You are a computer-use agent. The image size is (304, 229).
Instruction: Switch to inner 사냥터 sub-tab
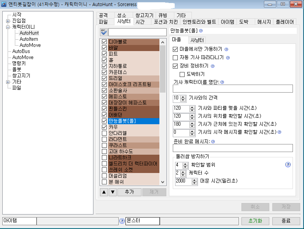[x=197, y=40]
